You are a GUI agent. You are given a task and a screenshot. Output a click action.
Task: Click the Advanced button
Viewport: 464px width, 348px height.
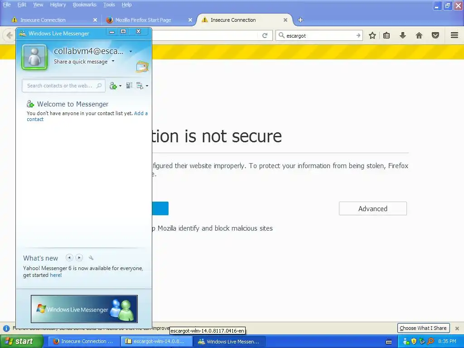point(373,208)
